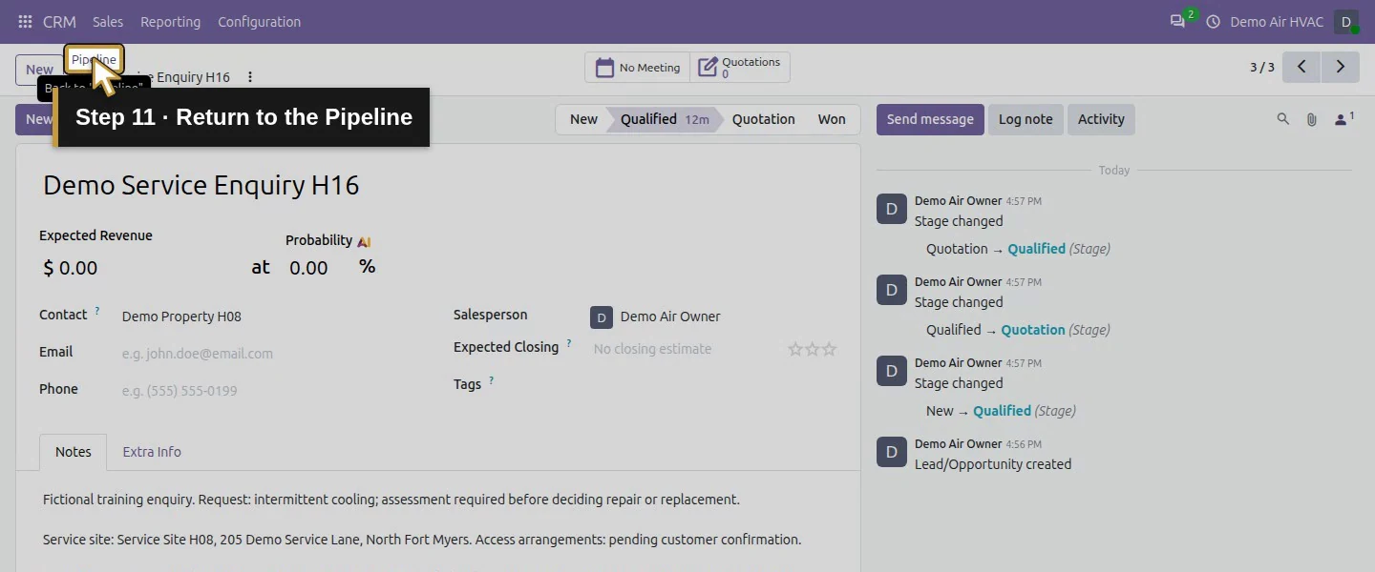Open the activities clock icon
1375x572 pixels.
click(1214, 22)
